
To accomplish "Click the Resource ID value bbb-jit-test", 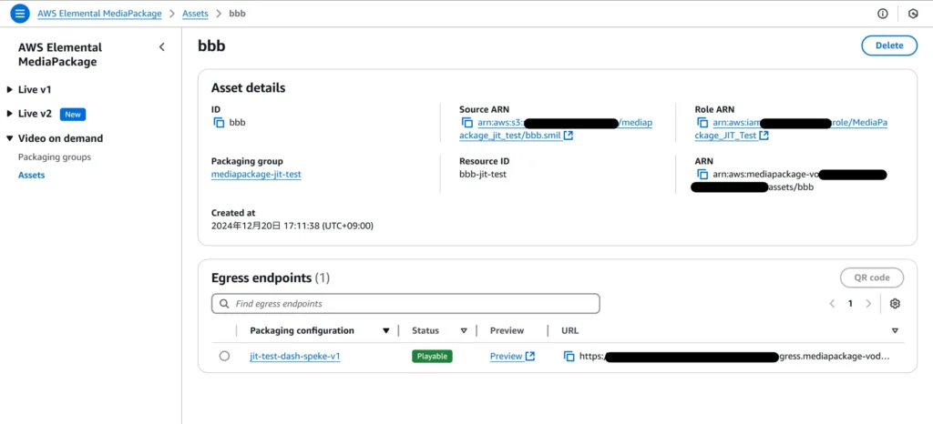I will [483, 175].
